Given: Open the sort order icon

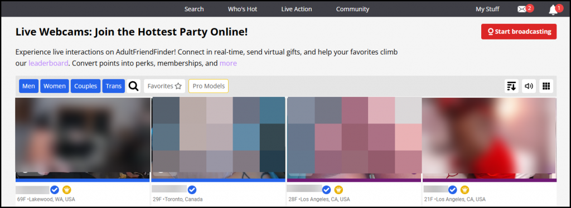Looking at the screenshot, I should (x=512, y=86).
